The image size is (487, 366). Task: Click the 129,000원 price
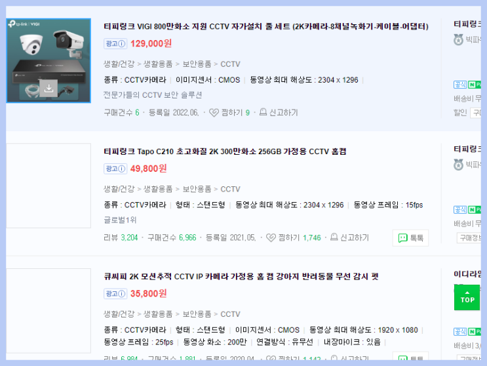click(151, 43)
